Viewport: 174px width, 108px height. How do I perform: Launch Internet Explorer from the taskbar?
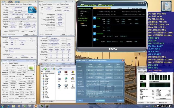pos(8,106)
